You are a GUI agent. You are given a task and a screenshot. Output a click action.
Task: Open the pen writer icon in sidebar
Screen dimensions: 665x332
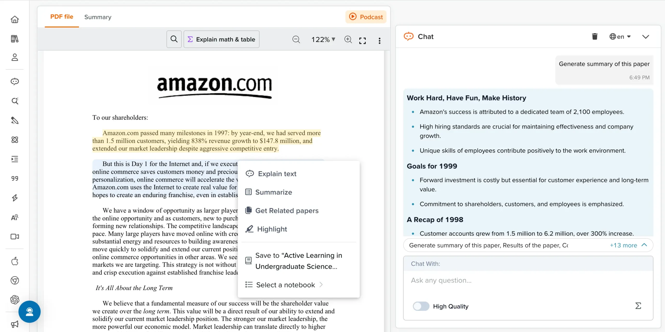tap(15, 120)
